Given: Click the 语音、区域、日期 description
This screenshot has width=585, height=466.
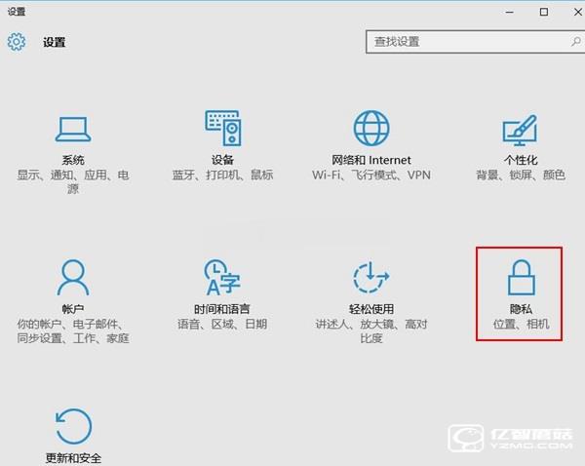Looking at the screenshot, I should (222, 324).
